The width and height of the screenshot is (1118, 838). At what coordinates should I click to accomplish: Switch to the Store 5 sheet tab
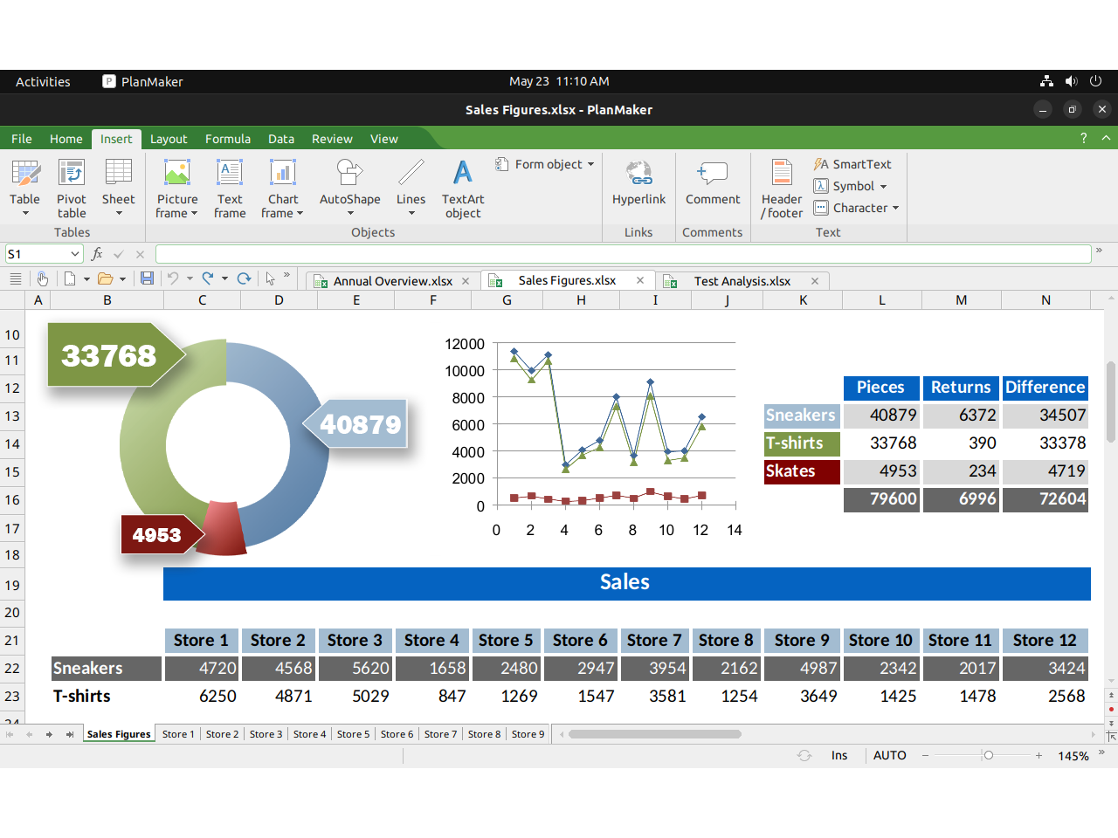tap(353, 734)
